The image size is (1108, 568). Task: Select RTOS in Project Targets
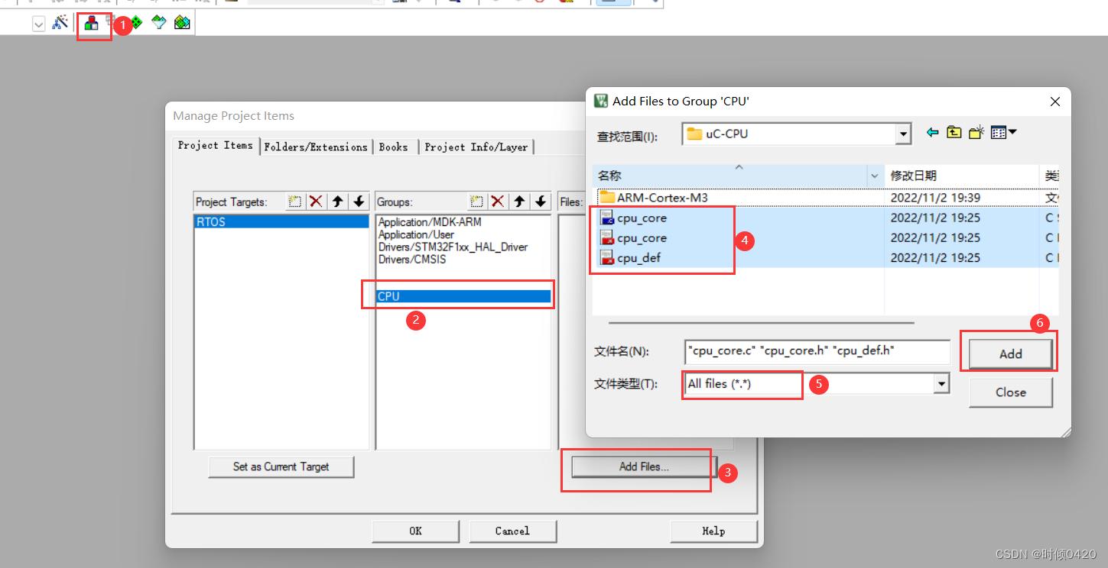pos(281,222)
